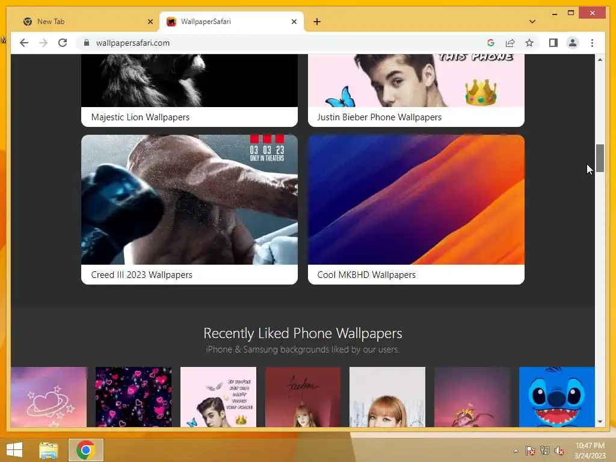The image size is (616, 462).
Task: Click the network tray icon
Action: click(545, 451)
